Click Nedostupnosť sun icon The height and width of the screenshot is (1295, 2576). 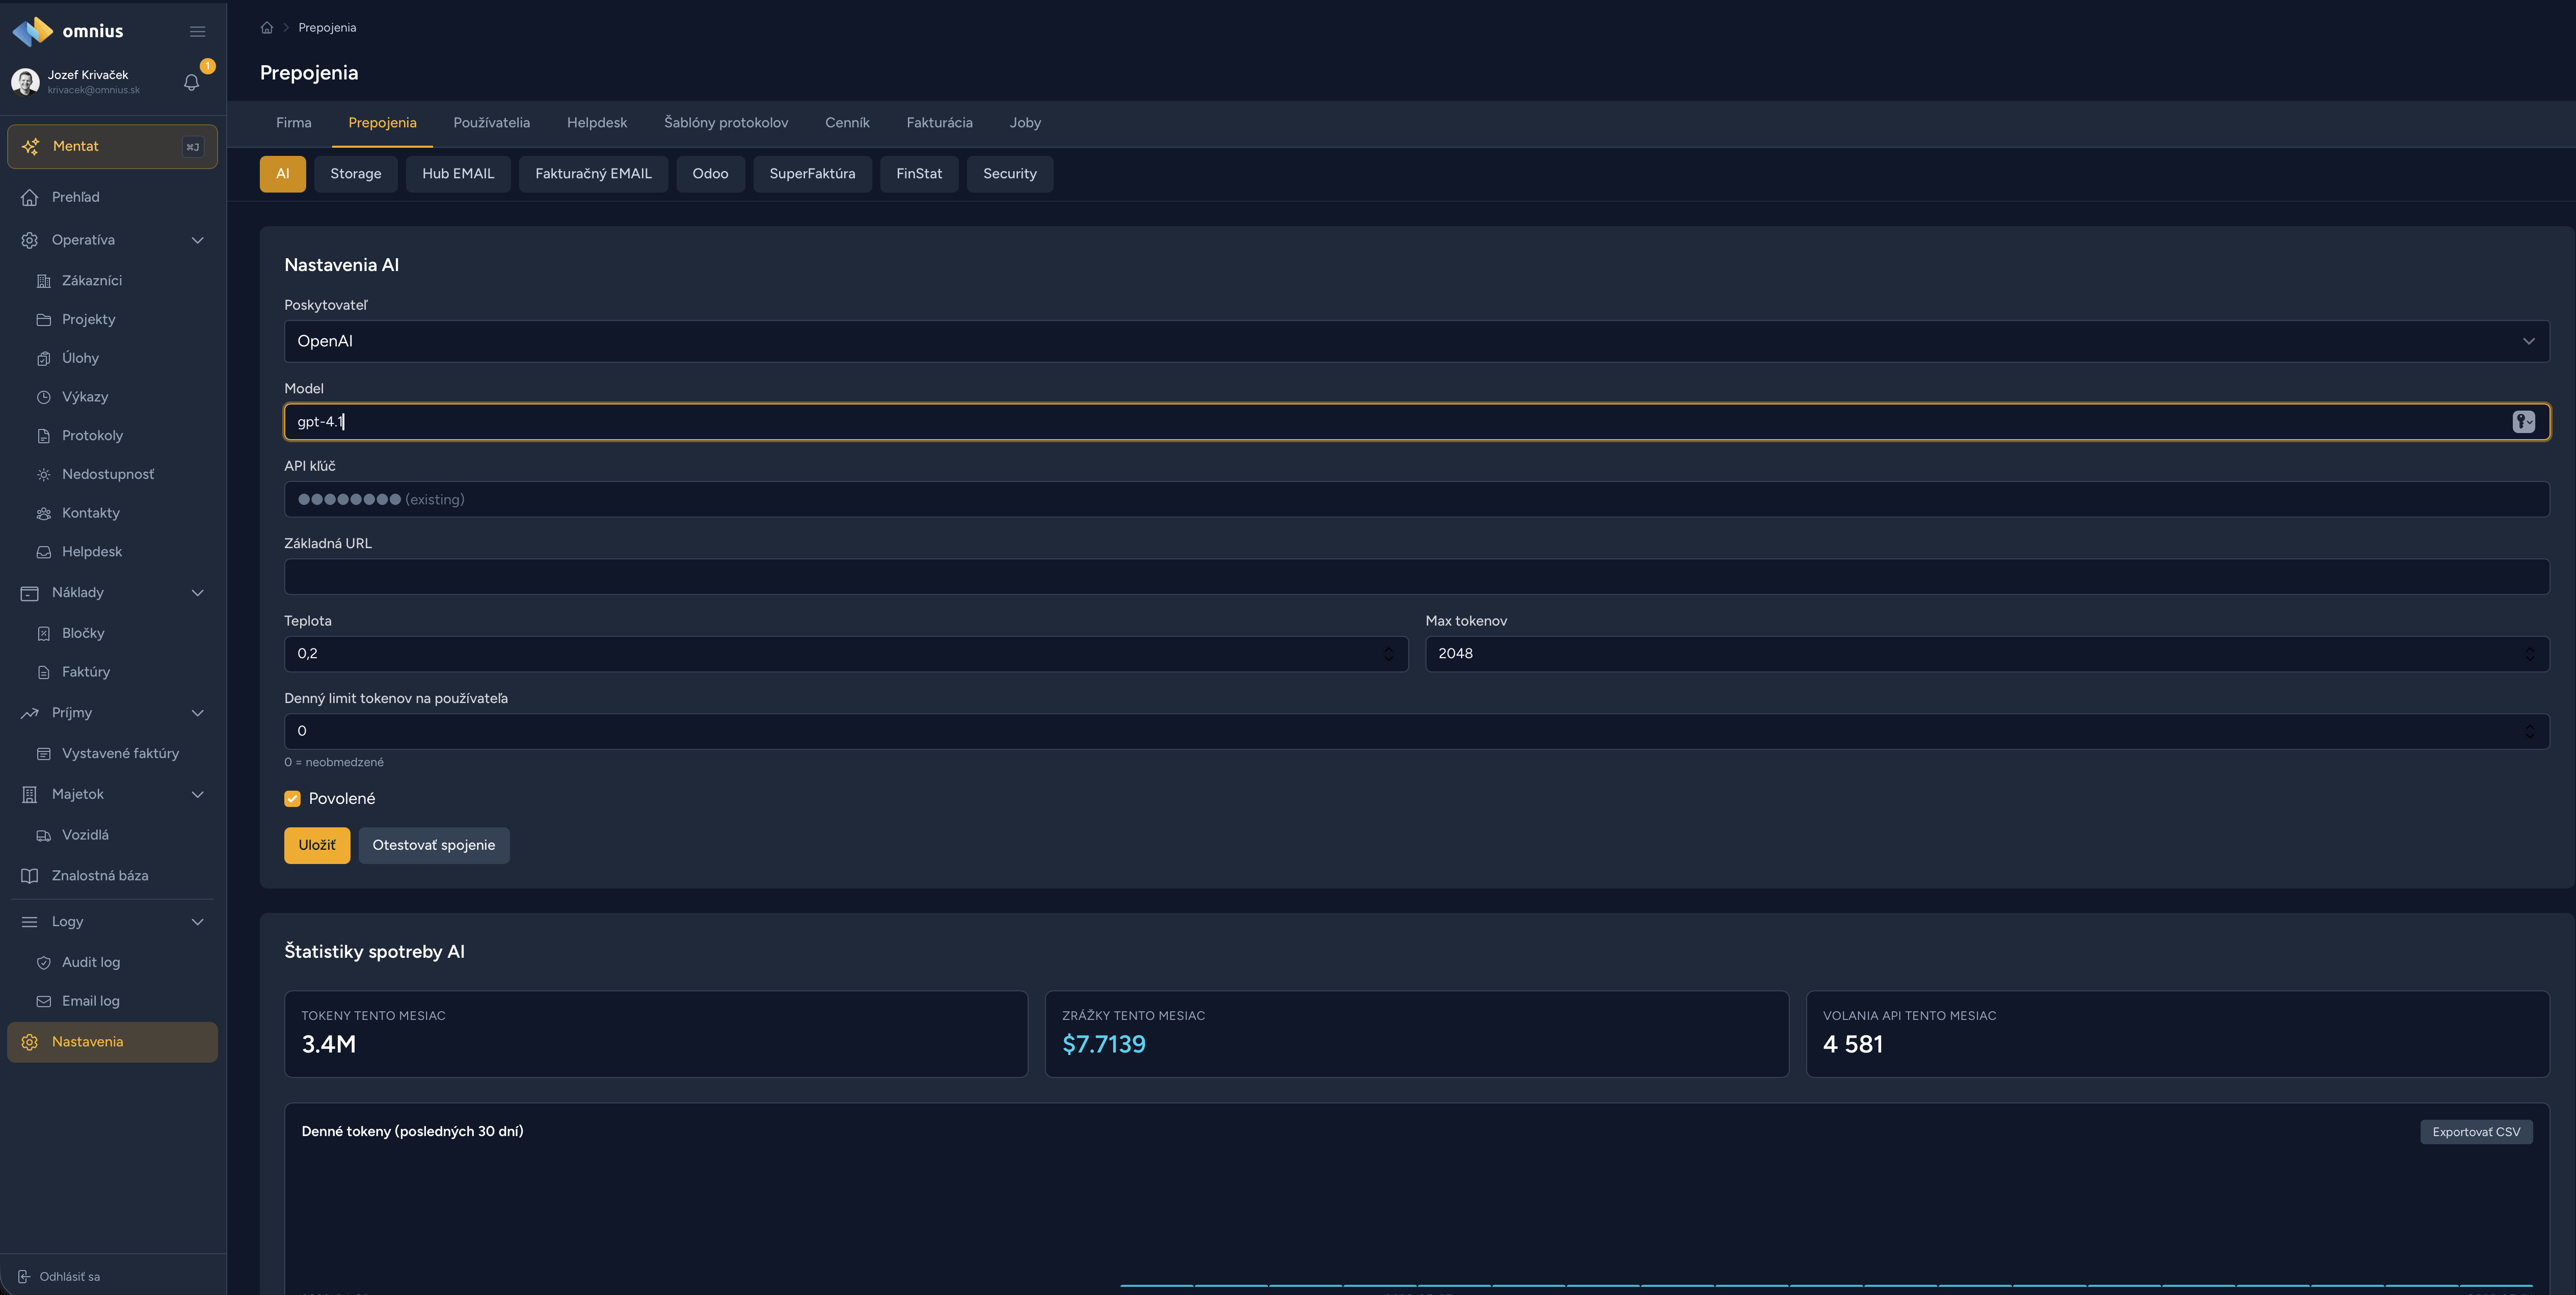click(43, 475)
